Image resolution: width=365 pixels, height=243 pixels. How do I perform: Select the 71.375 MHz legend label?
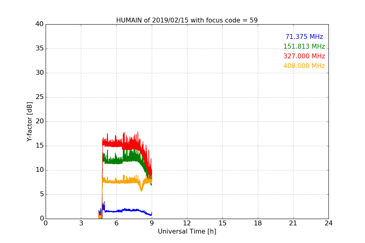pyautogui.click(x=304, y=37)
